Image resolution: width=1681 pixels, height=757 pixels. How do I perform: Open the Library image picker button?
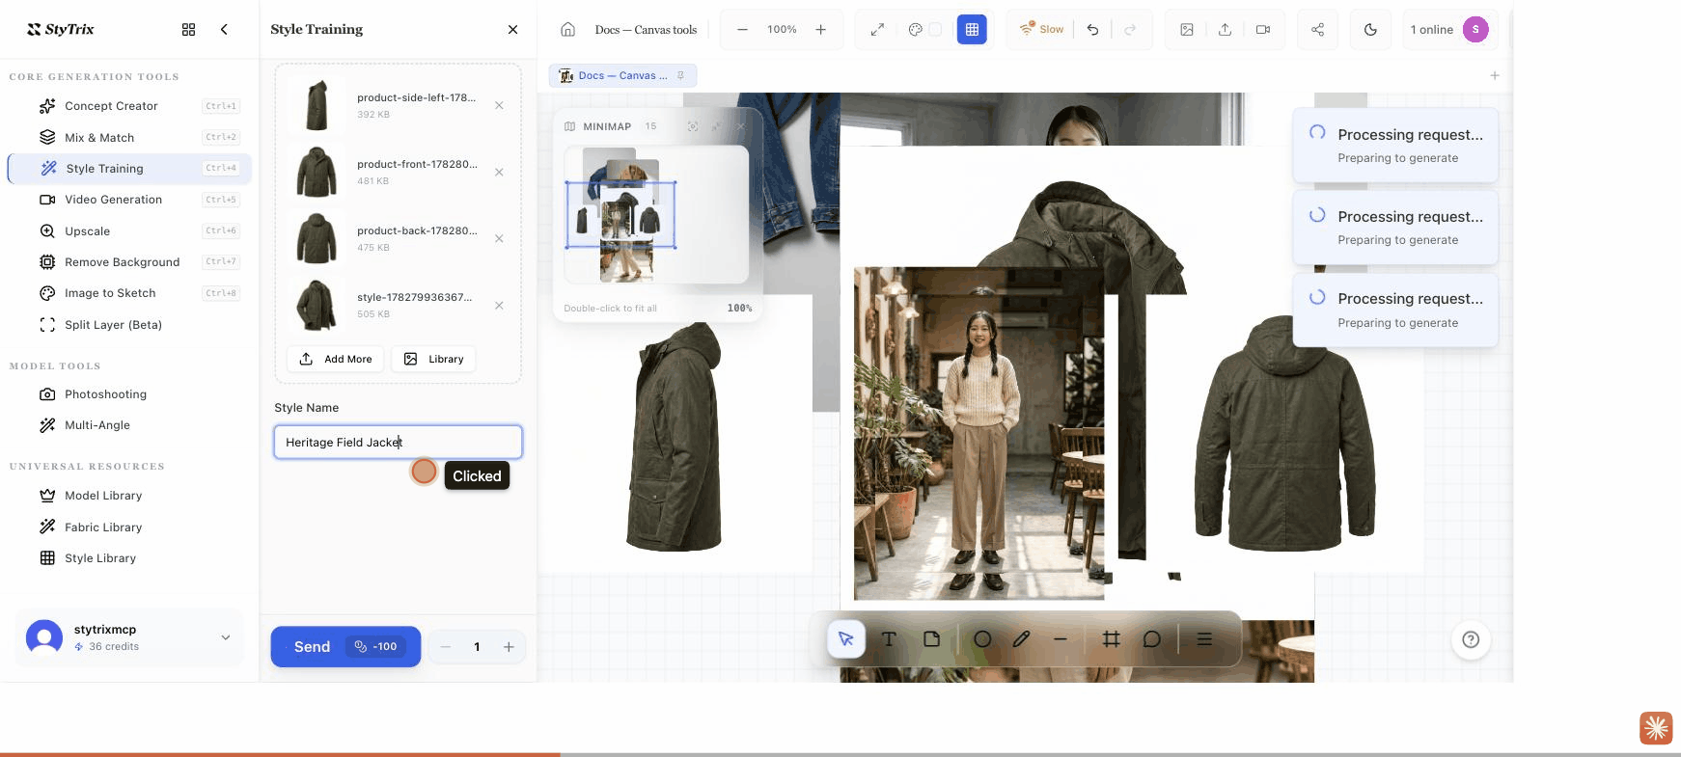pos(433,359)
